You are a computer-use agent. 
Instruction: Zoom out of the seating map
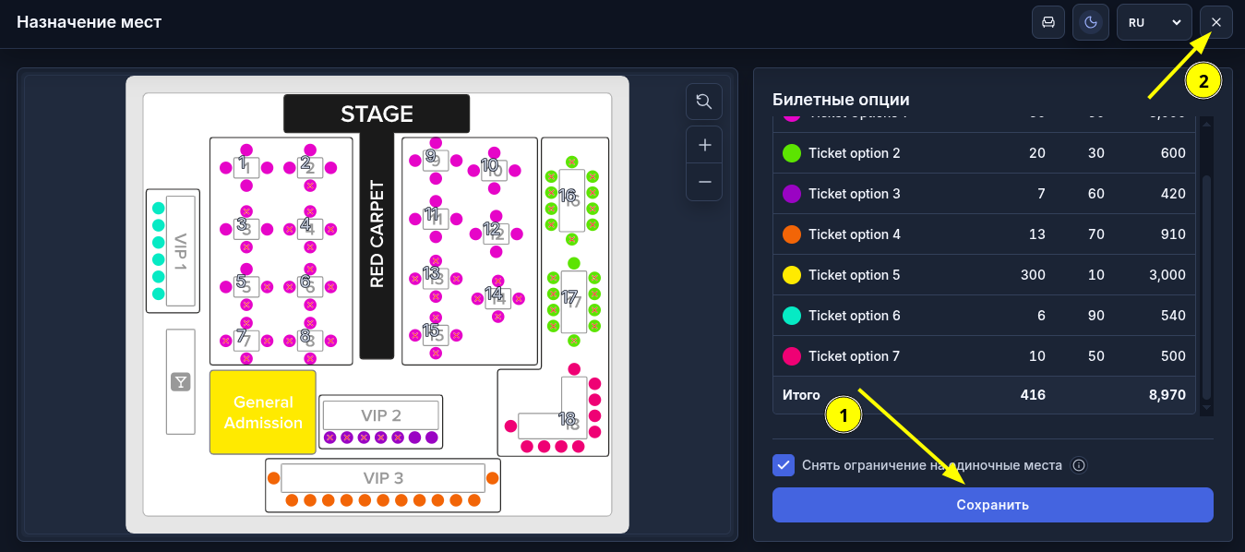tap(704, 182)
